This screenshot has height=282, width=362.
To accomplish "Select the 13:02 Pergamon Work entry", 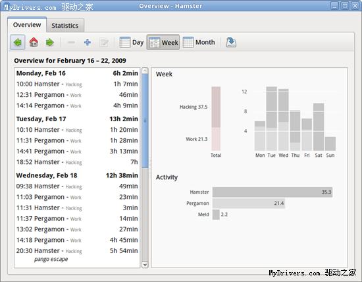I will [77, 229].
